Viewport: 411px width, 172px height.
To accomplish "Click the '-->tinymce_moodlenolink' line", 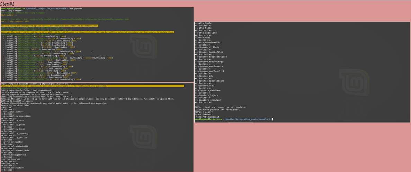I will (210, 71).
